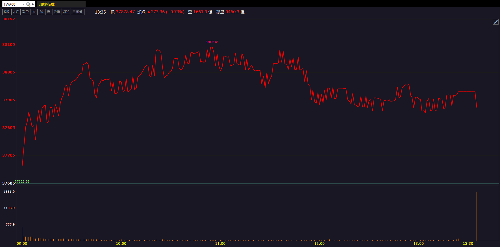
Task: Click the 11:00 time axis label
Action: [x=220, y=244]
